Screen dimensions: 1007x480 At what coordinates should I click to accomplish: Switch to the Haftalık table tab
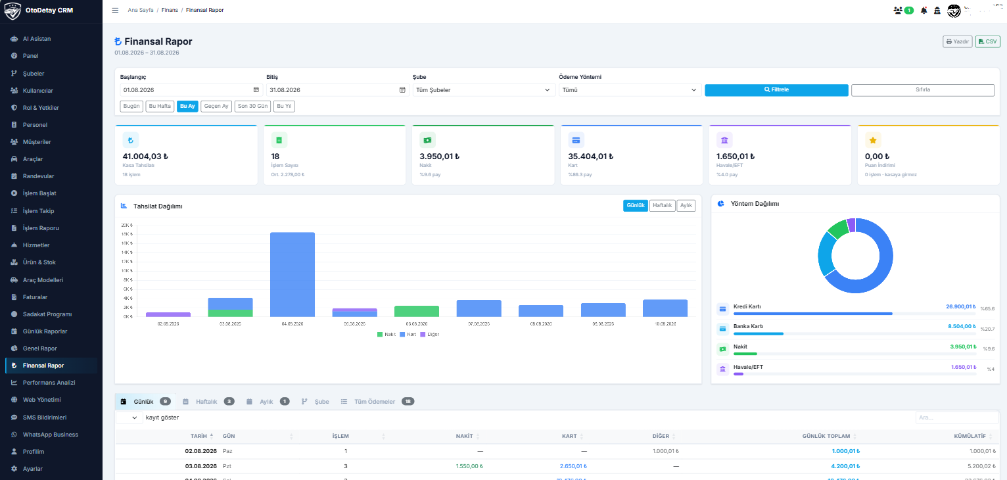tap(208, 401)
